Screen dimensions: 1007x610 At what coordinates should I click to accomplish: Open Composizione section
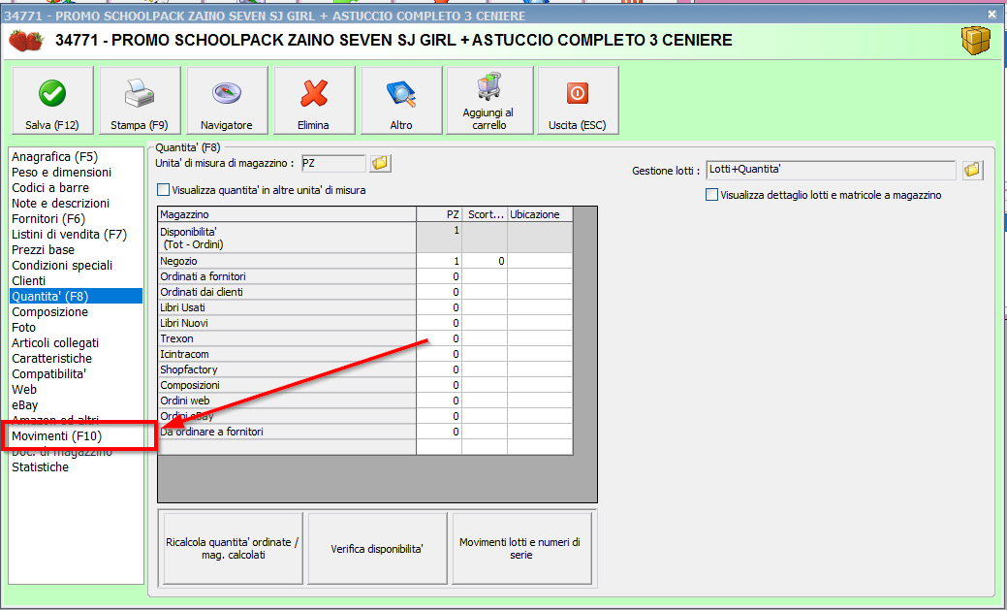coord(49,311)
